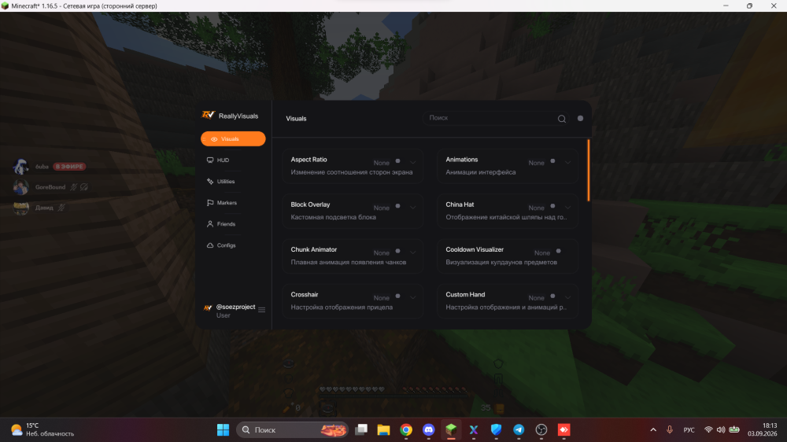Select the Visuals orange button
787x442 pixels.
coord(233,139)
